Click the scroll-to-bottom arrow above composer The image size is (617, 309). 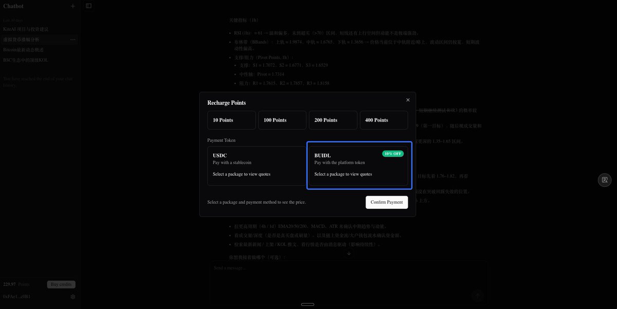coord(349,253)
